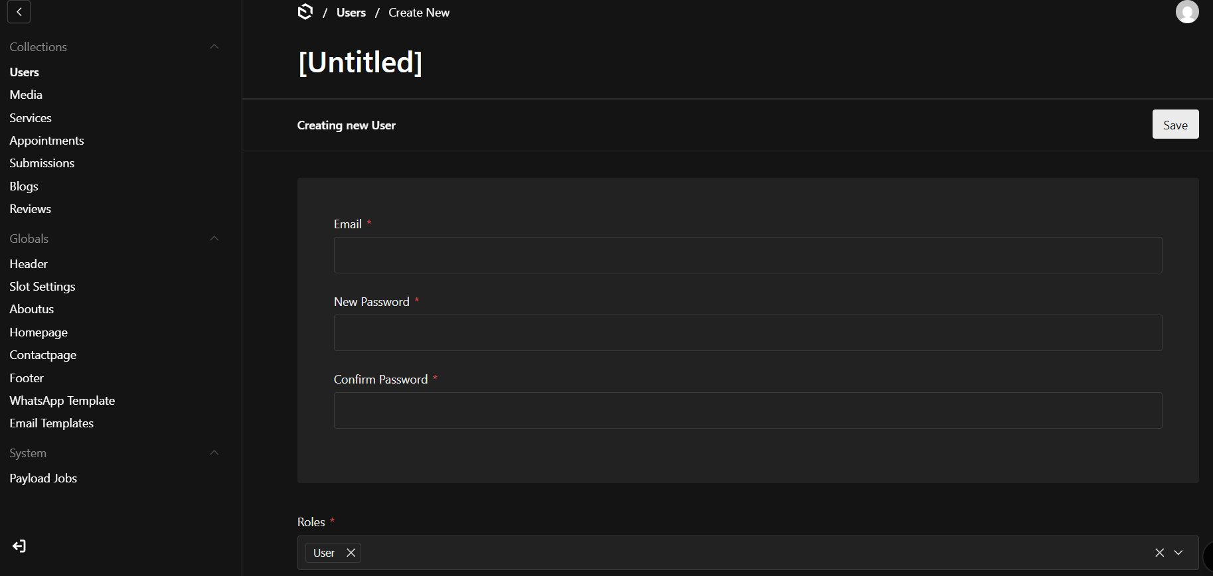This screenshot has height=576, width=1213.
Task: Save the new user
Action: (1174, 125)
